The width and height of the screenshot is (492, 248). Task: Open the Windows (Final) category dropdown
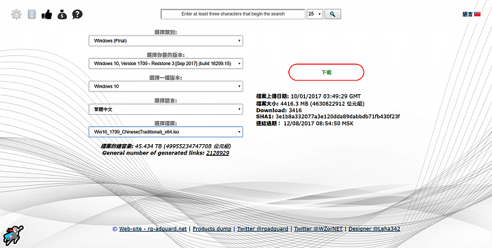[x=165, y=41]
